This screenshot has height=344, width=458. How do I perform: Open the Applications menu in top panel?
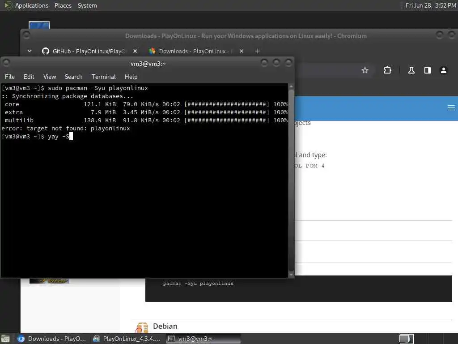pos(32,5)
